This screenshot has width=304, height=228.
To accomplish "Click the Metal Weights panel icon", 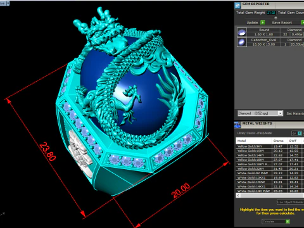I will pyautogui.click(x=237, y=125).
